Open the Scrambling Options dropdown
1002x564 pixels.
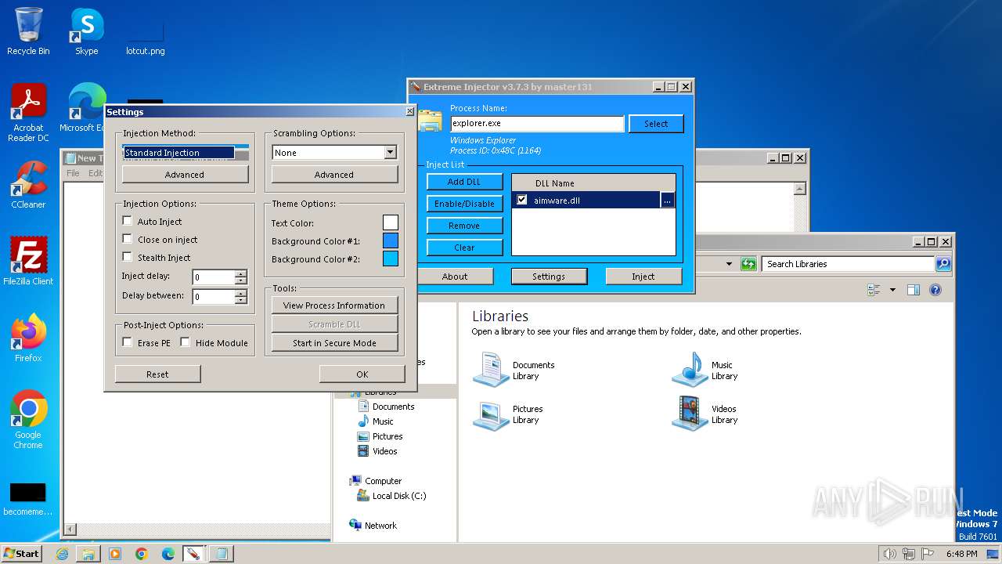tap(390, 153)
